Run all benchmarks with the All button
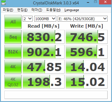Image resolution: width=112 pixels, height=102 pixels. pos(13,22)
